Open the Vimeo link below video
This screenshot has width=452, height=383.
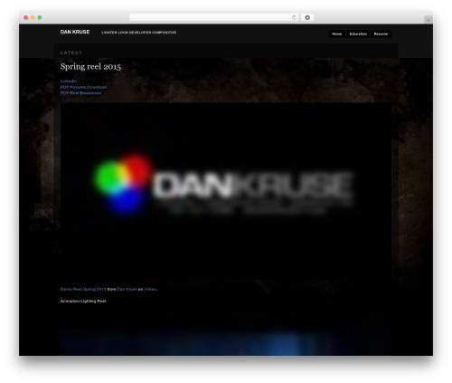click(x=150, y=289)
